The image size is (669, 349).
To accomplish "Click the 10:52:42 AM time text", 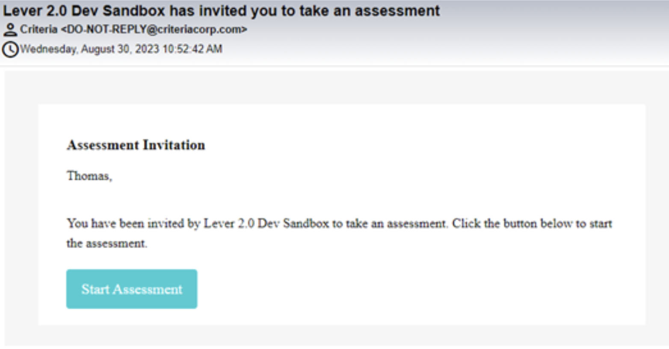I will pos(192,49).
